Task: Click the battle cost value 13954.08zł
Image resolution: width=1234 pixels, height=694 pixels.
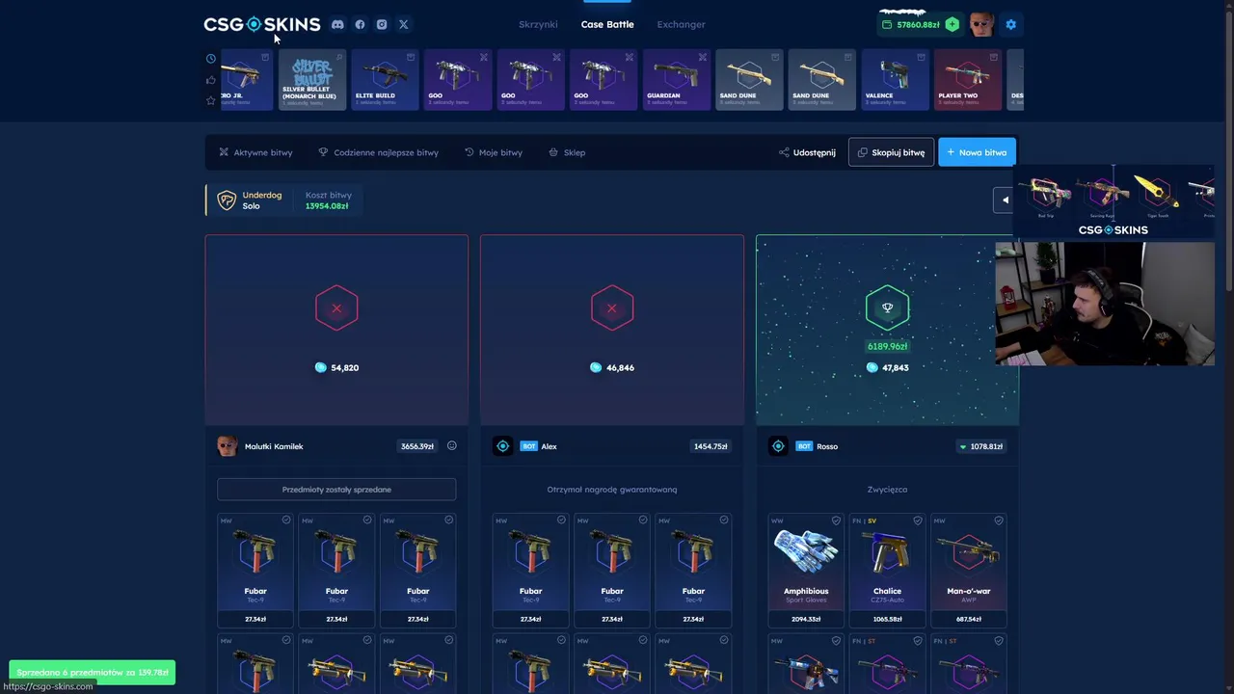Action: (x=327, y=205)
